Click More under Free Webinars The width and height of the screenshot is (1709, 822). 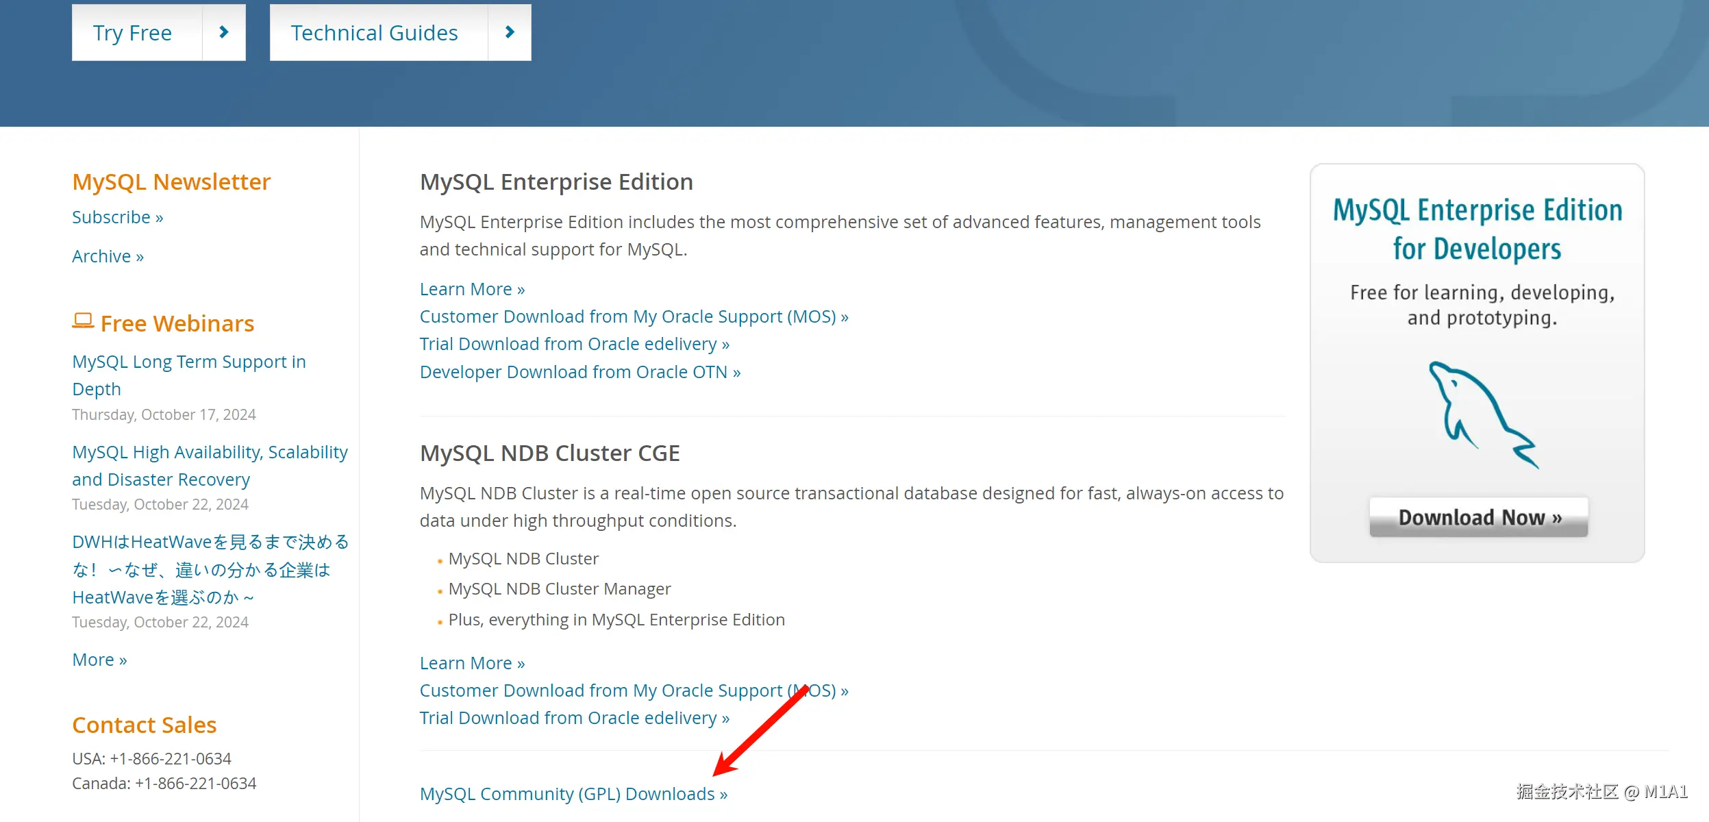(99, 660)
